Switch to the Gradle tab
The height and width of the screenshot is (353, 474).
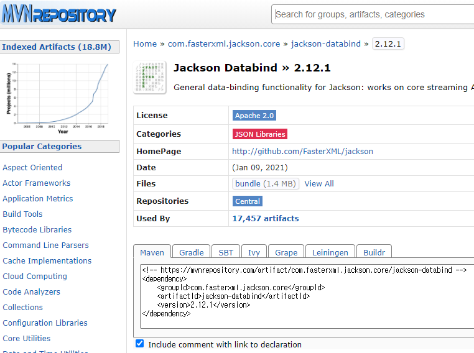pos(192,252)
